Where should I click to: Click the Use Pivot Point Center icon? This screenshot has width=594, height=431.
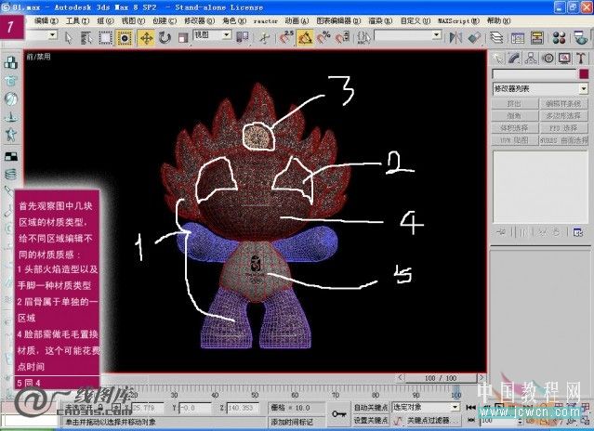click(x=242, y=37)
